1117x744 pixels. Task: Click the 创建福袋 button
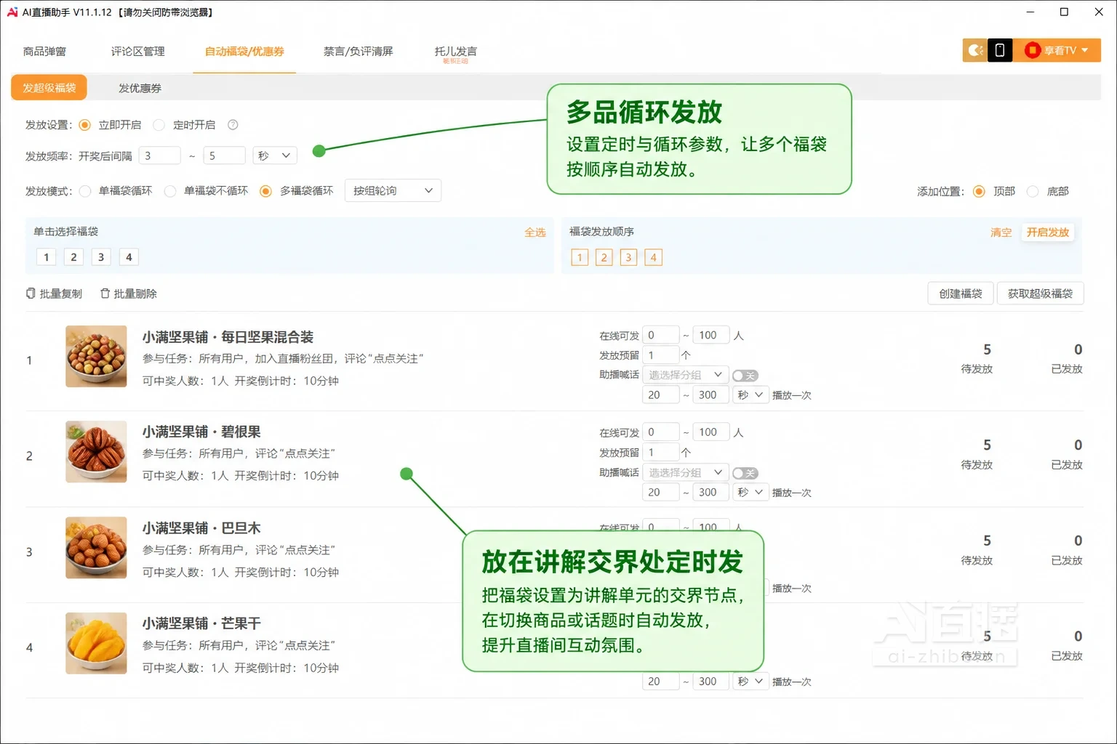pos(961,294)
